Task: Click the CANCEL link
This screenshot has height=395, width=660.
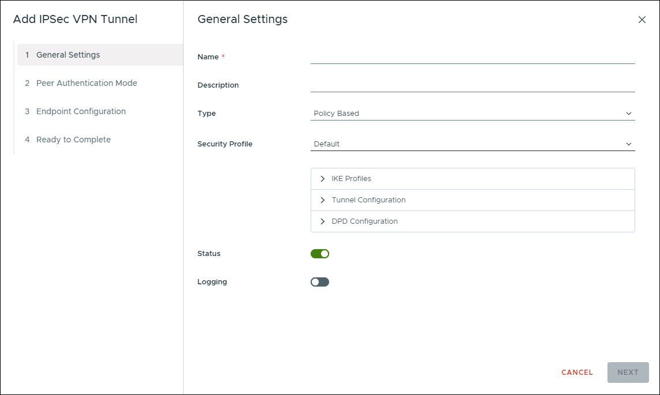Action: coord(576,372)
